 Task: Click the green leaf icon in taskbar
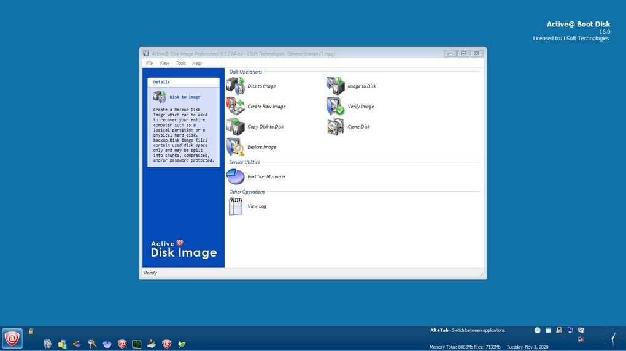(182, 344)
